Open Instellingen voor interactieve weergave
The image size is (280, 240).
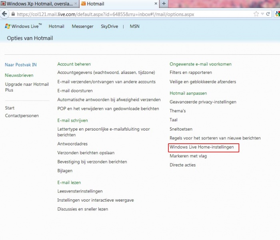coord(96,200)
